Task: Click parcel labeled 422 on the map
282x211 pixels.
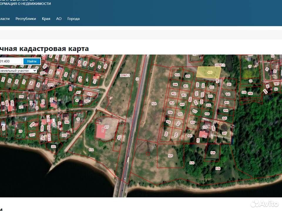Action: coord(119,137)
